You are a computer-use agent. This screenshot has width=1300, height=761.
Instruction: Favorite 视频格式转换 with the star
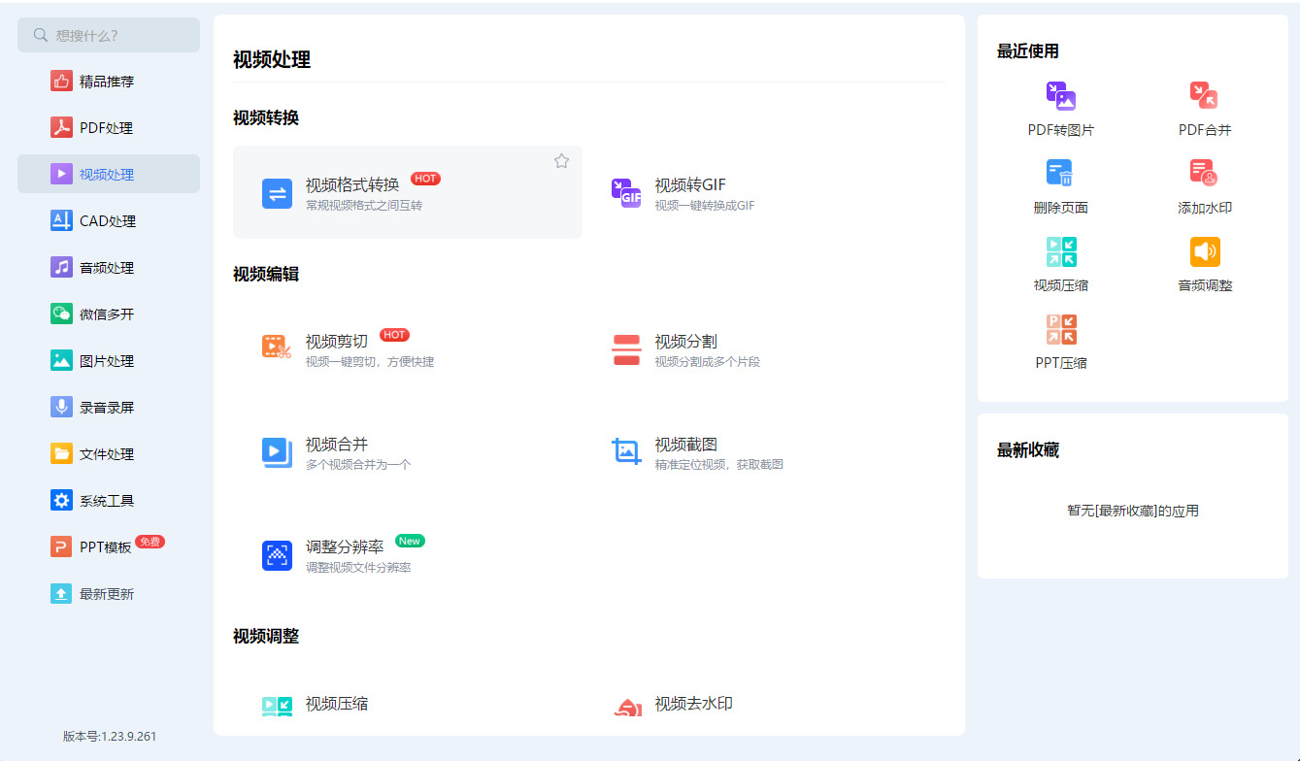tap(561, 161)
